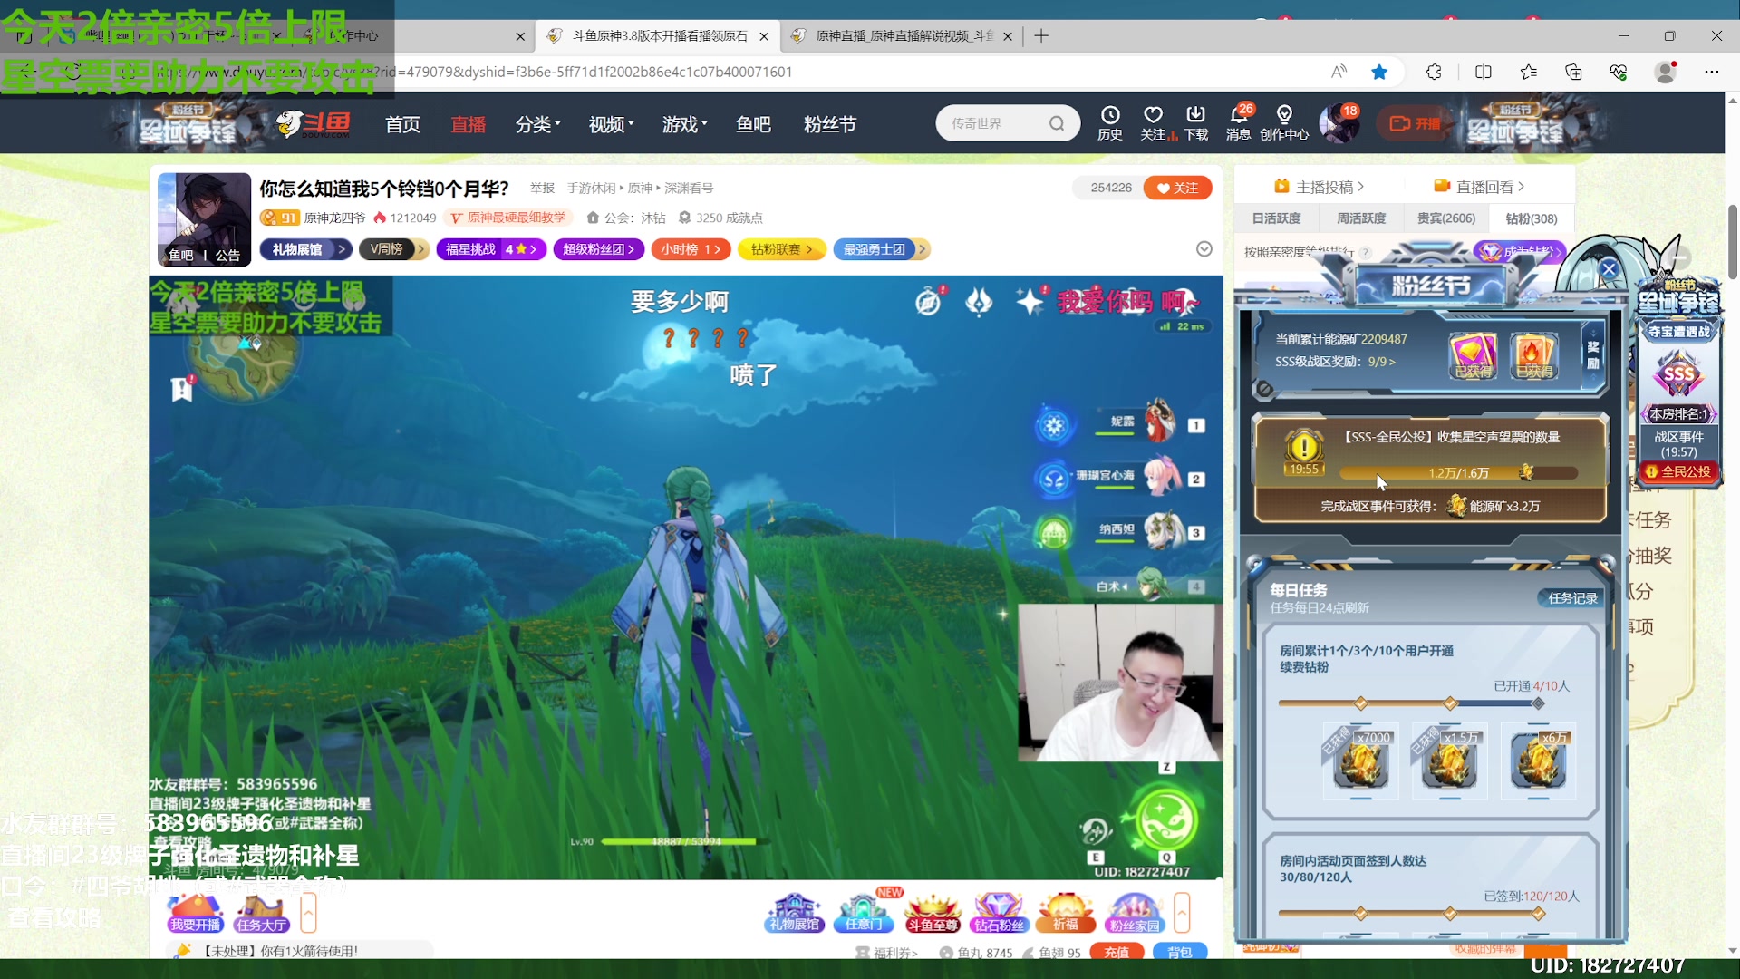Switch to 周活跃度 tab
The image size is (1740, 979).
pos(1361,218)
